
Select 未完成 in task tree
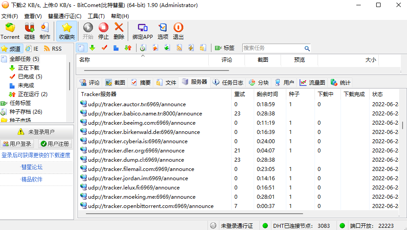pyautogui.click(x=26, y=85)
